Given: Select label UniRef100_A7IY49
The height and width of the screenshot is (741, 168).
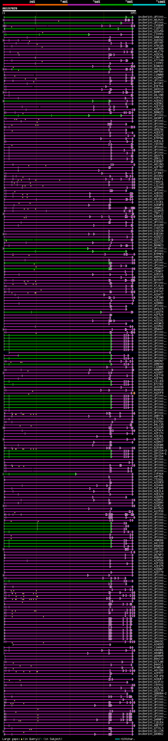Looking at the screenshot, I should [151, 60].
